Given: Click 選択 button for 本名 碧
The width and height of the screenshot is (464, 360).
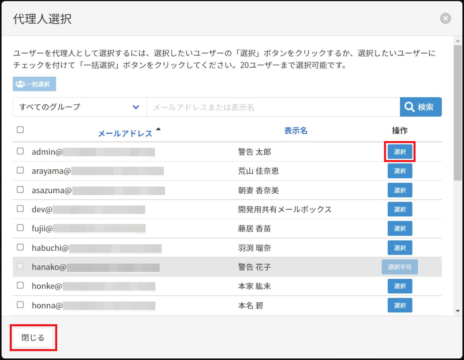Looking at the screenshot, I should [400, 305].
